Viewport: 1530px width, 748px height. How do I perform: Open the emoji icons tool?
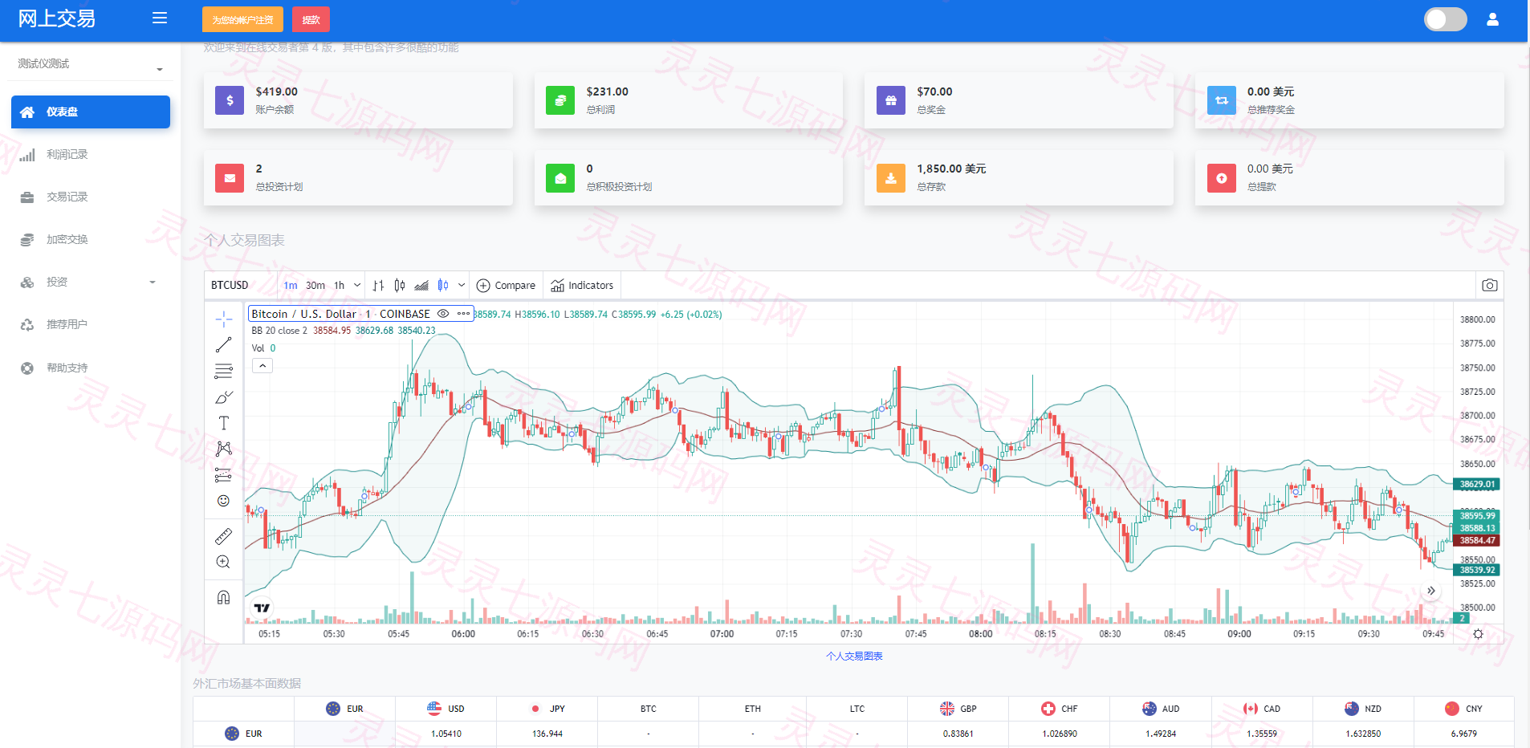223,501
